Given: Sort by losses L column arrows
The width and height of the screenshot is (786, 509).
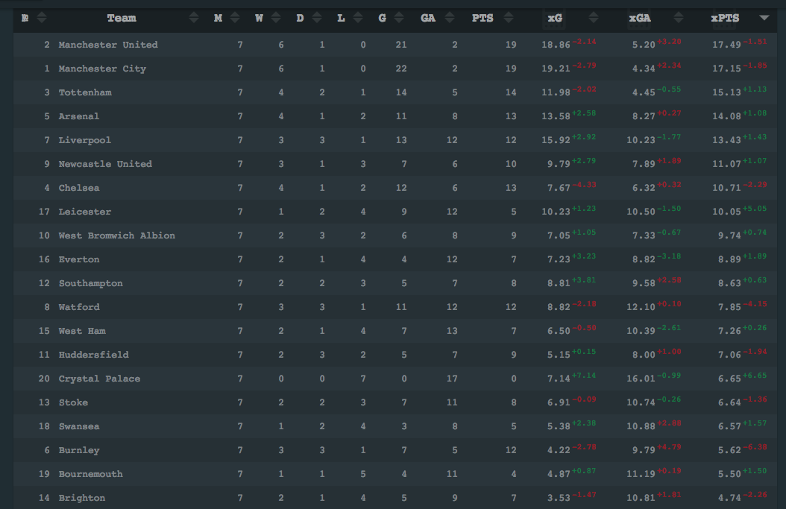Looking at the screenshot, I should pyautogui.click(x=358, y=18).
